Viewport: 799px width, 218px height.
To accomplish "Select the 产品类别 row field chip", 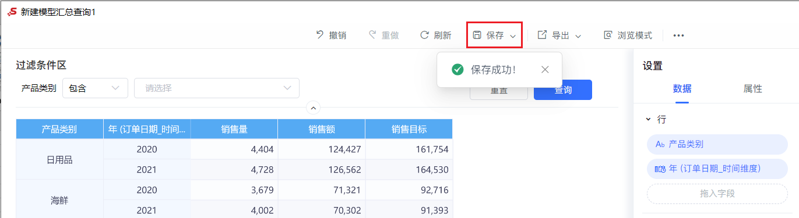I will 717,144.
